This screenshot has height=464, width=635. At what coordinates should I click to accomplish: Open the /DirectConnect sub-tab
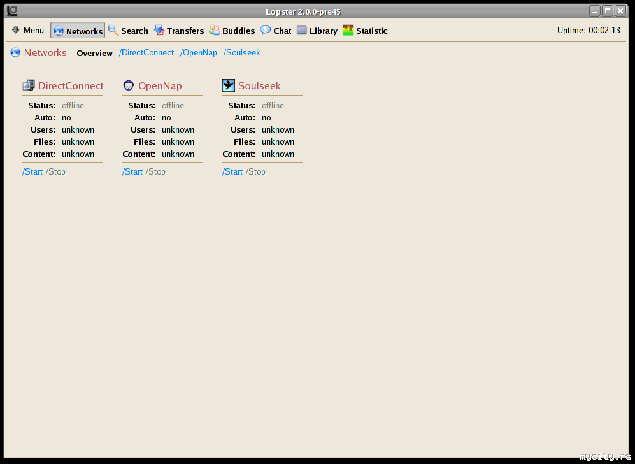click(x=146, y=52)
